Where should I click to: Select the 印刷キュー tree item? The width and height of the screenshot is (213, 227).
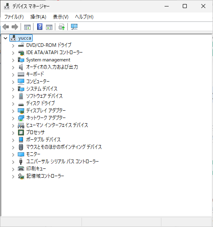(36, 169)
